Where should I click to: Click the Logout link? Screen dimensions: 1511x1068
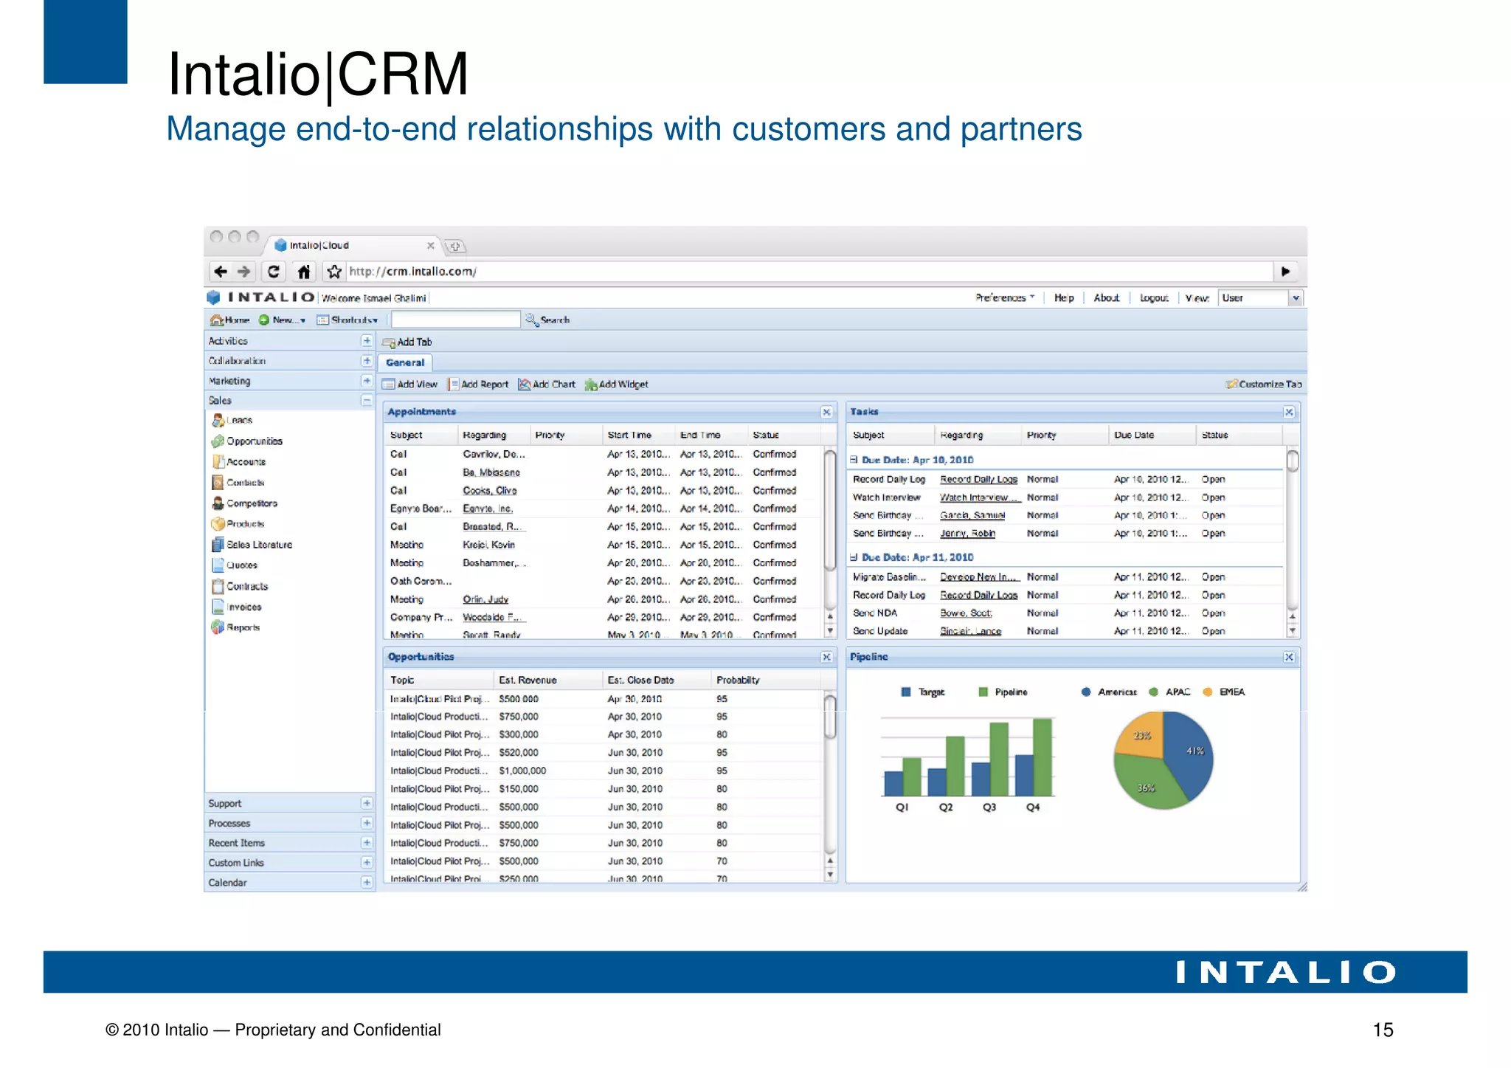pyautogui.click(x=1154, y=297)
